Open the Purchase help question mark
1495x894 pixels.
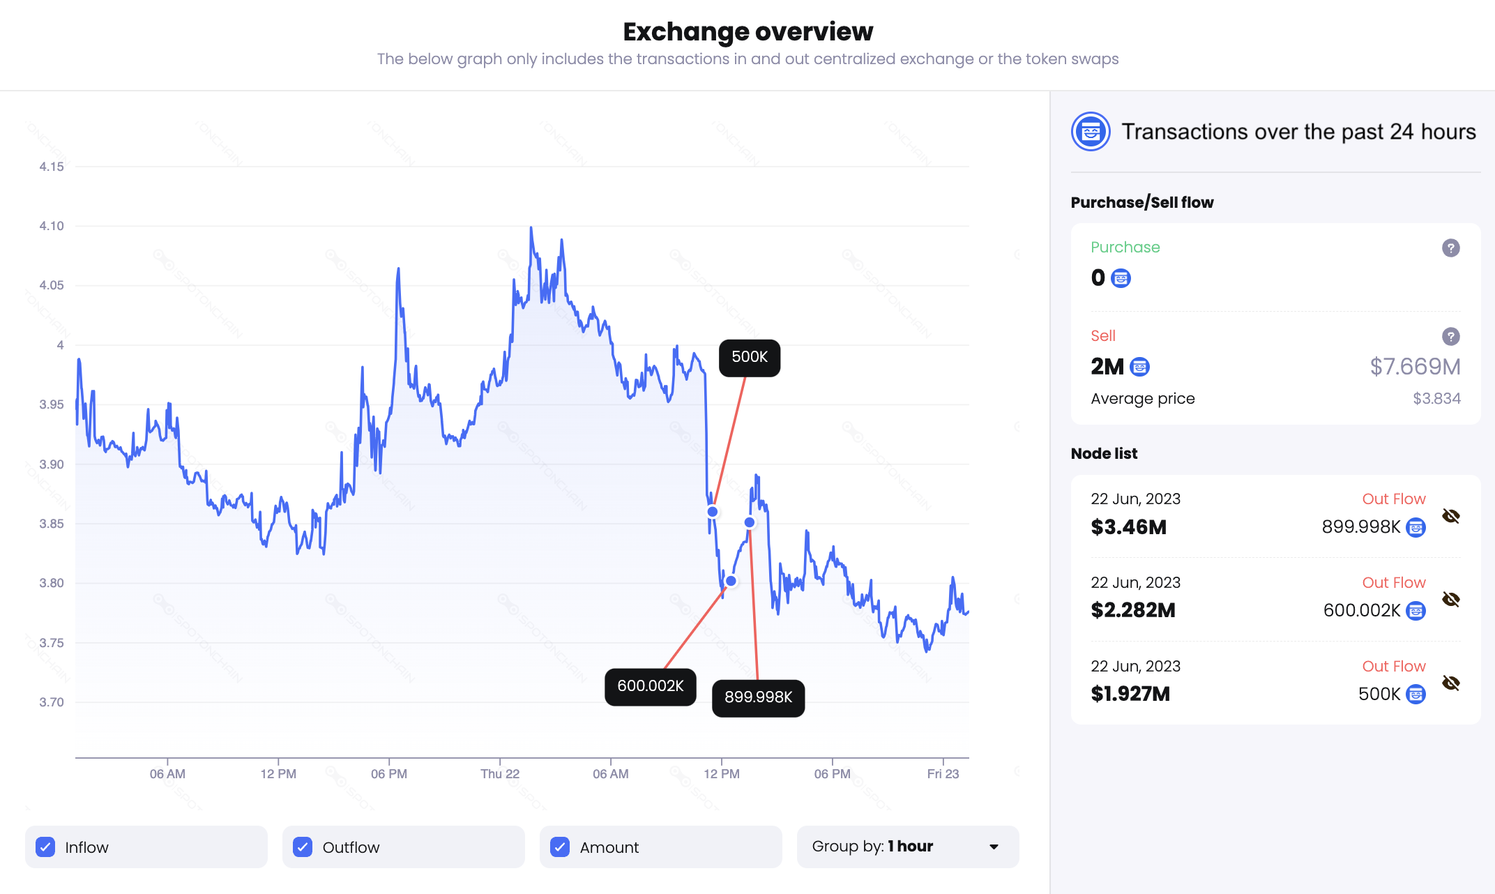pyautogui.click(x=1450, y=248)
